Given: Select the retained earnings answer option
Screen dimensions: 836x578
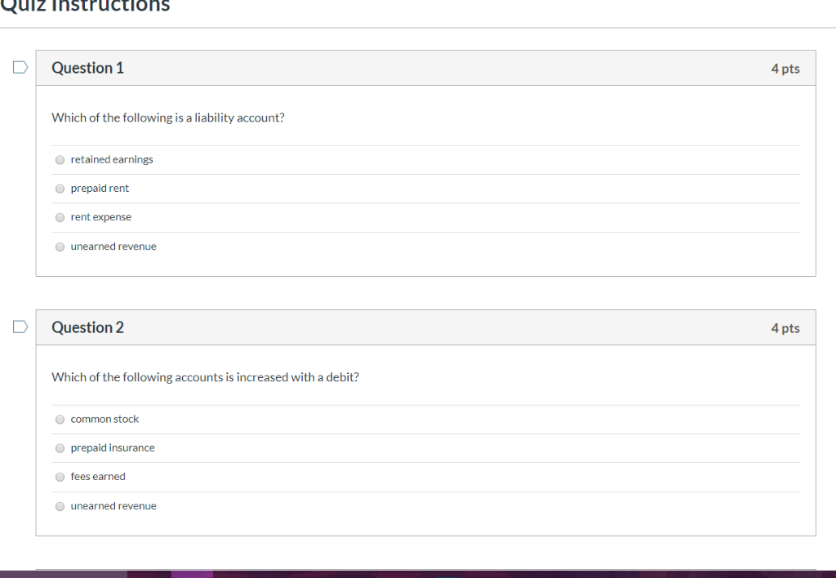Looking at the screenshot, I should click(x=60, y=160).
